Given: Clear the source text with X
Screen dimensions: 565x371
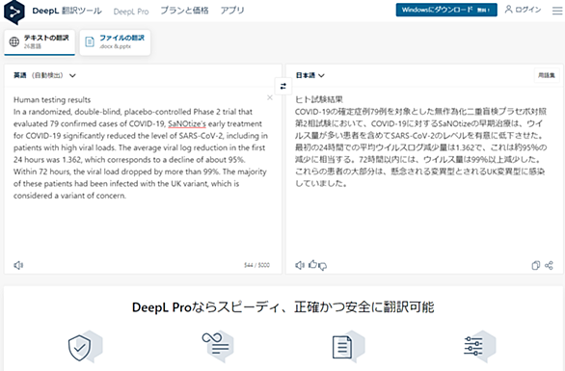Looking at the screenshot, I should click(x=270, y=97).
